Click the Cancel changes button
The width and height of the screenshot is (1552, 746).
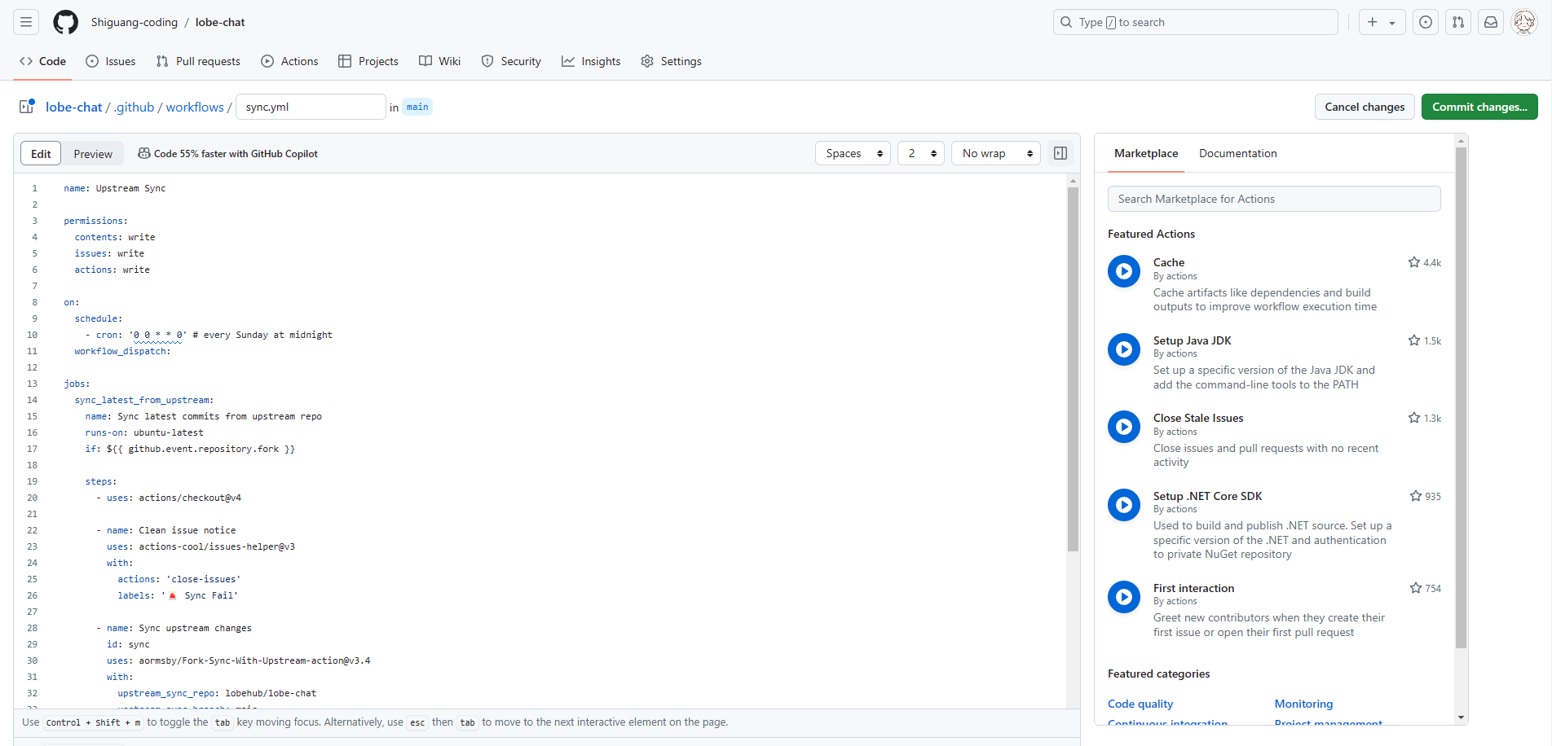click(x=1365, y=107)
